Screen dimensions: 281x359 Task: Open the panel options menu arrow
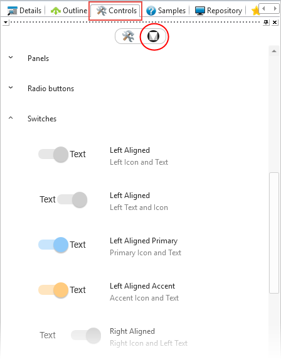point(6,23)
